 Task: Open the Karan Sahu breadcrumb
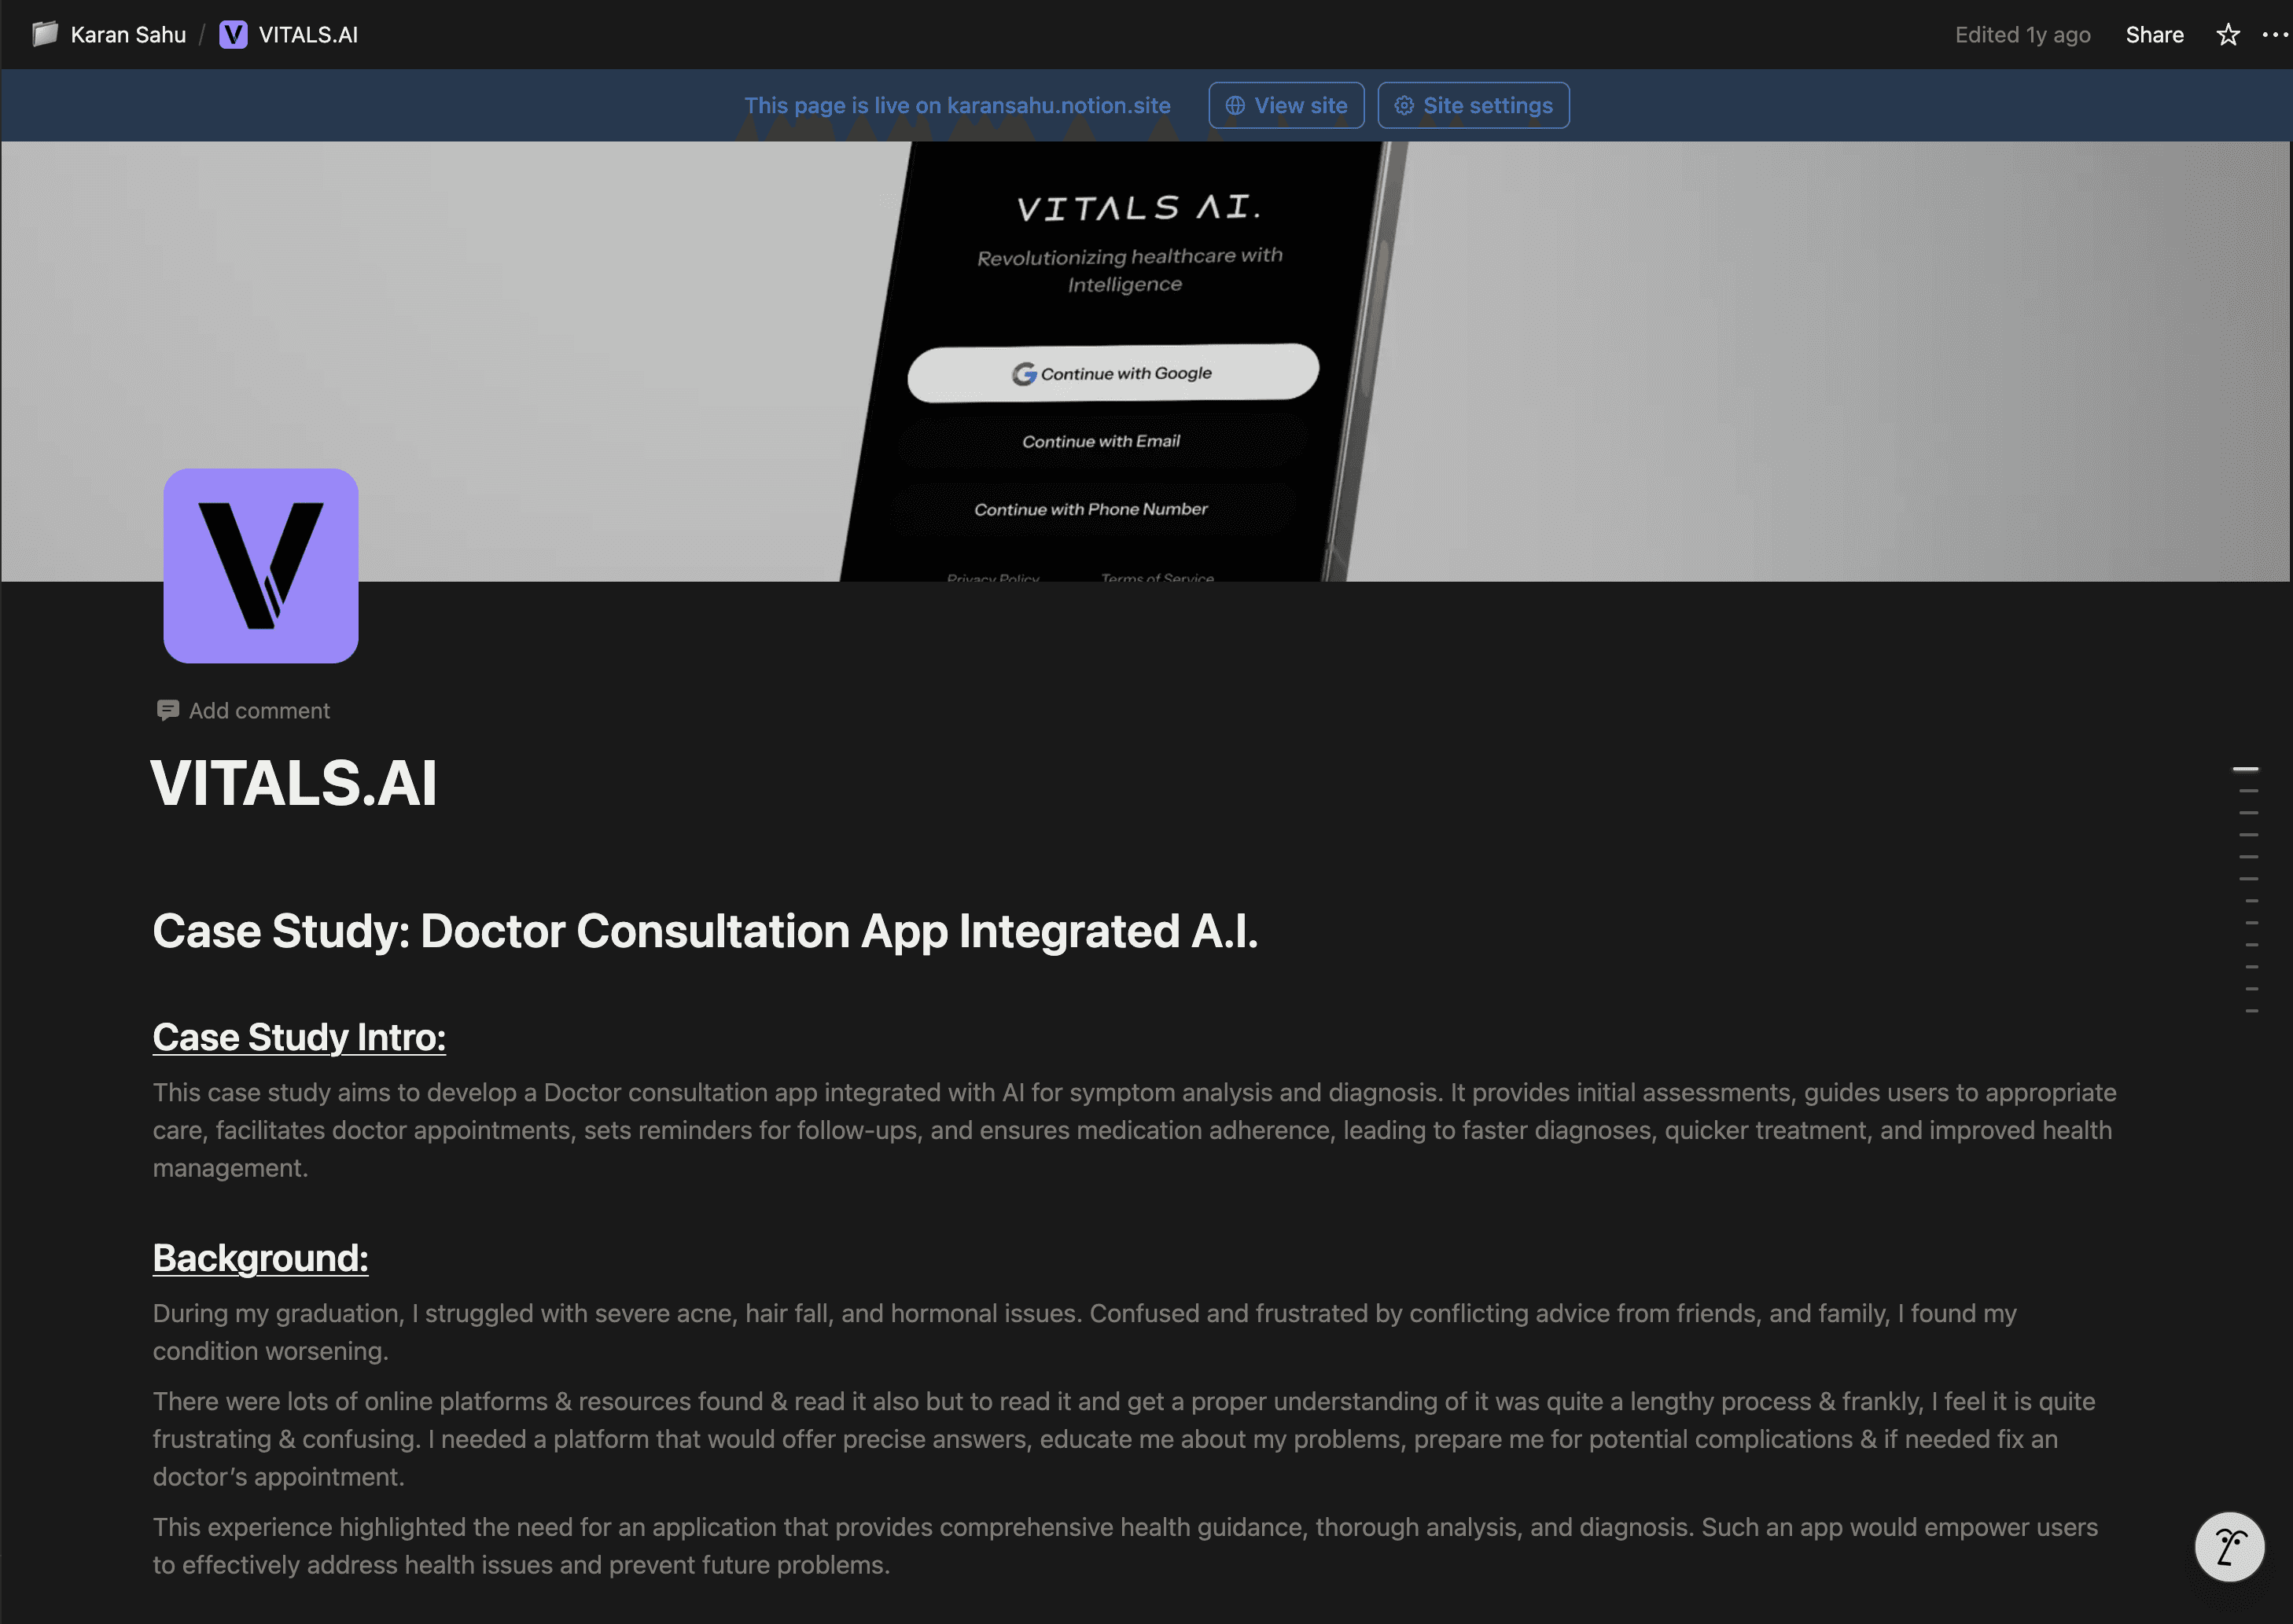click(x=128, y=35)
